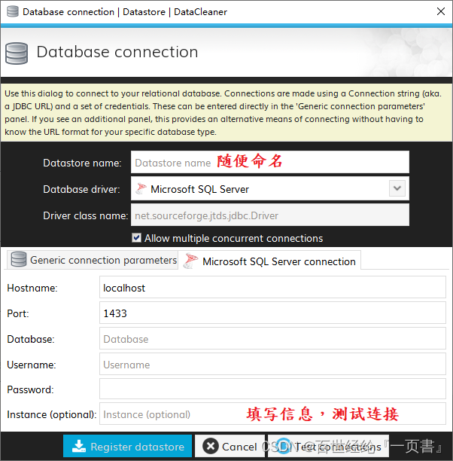
Task: Focus the Password input field
Action: [272, 389]
